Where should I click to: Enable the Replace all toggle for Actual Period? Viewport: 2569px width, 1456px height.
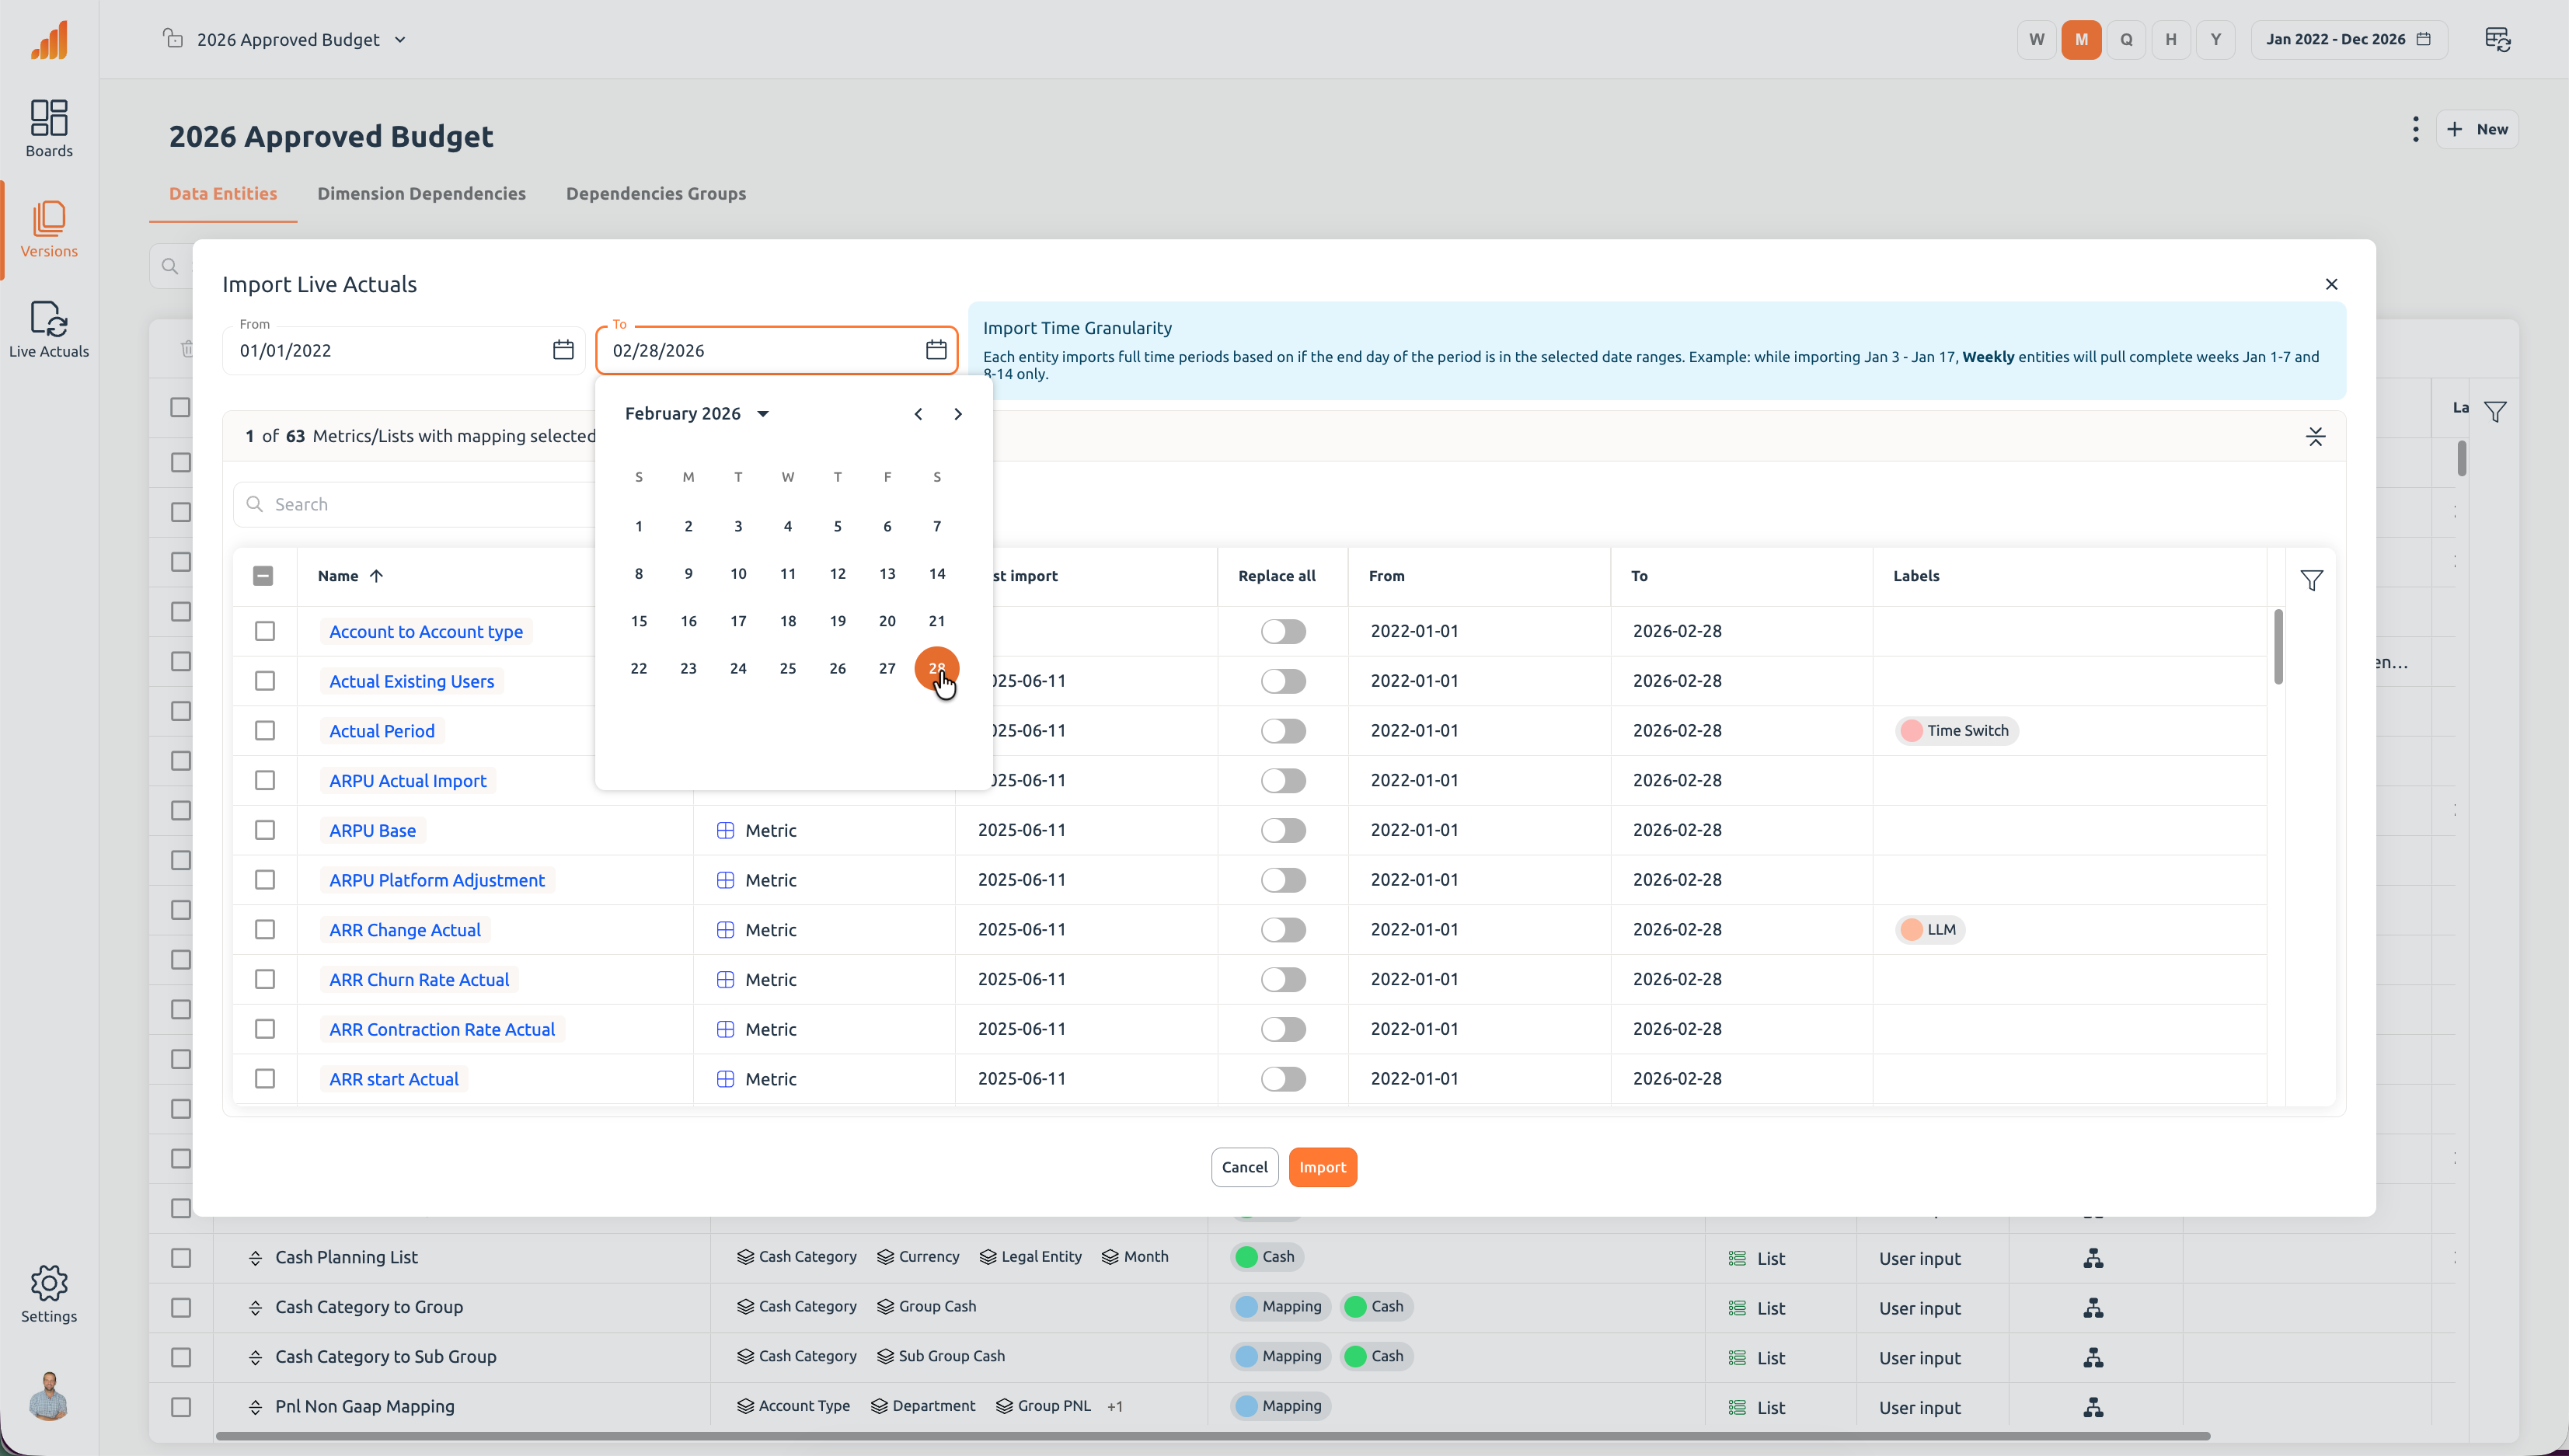pos(1282,730)
